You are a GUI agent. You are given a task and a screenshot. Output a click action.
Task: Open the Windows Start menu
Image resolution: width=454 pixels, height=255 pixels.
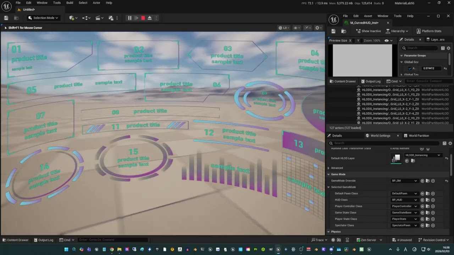pyautogui.click(x=66, y=249)
